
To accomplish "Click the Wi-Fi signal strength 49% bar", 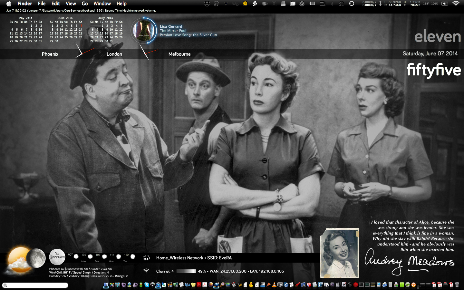I will 186,271.
